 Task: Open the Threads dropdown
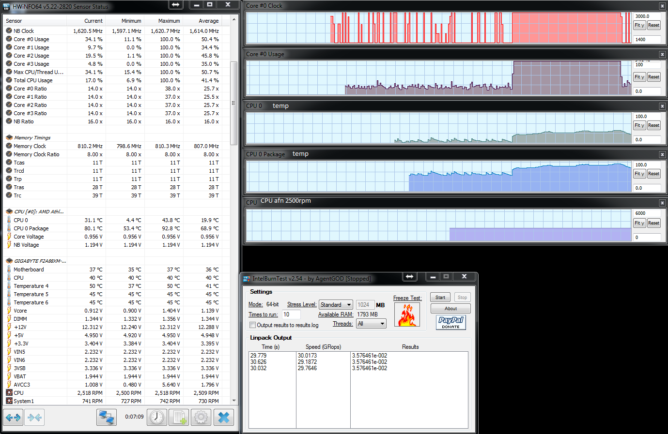point(371,324)
